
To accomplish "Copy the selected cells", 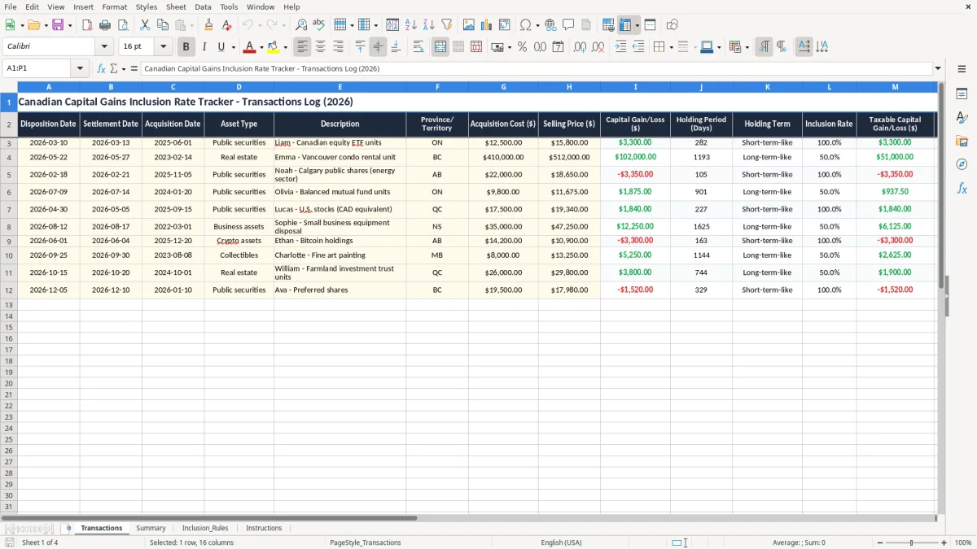I will [163, 25].
